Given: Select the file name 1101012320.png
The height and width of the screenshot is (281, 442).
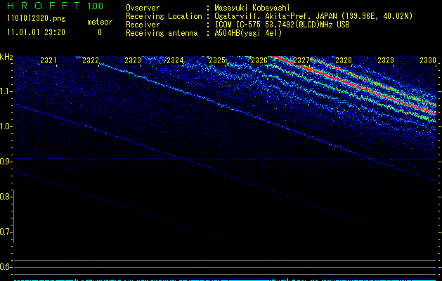Looking at the screenshot, I should click(37, 18).
